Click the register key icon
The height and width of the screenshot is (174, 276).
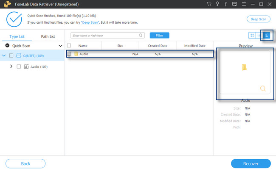point(217,4)
